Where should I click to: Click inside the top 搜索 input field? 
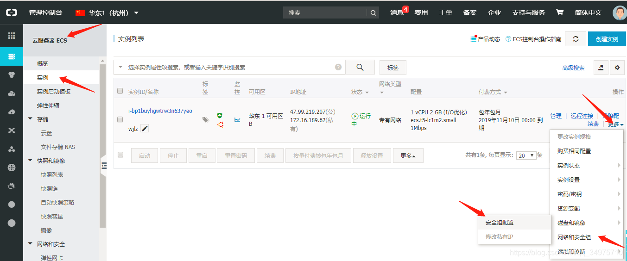(x=325, y=13)
